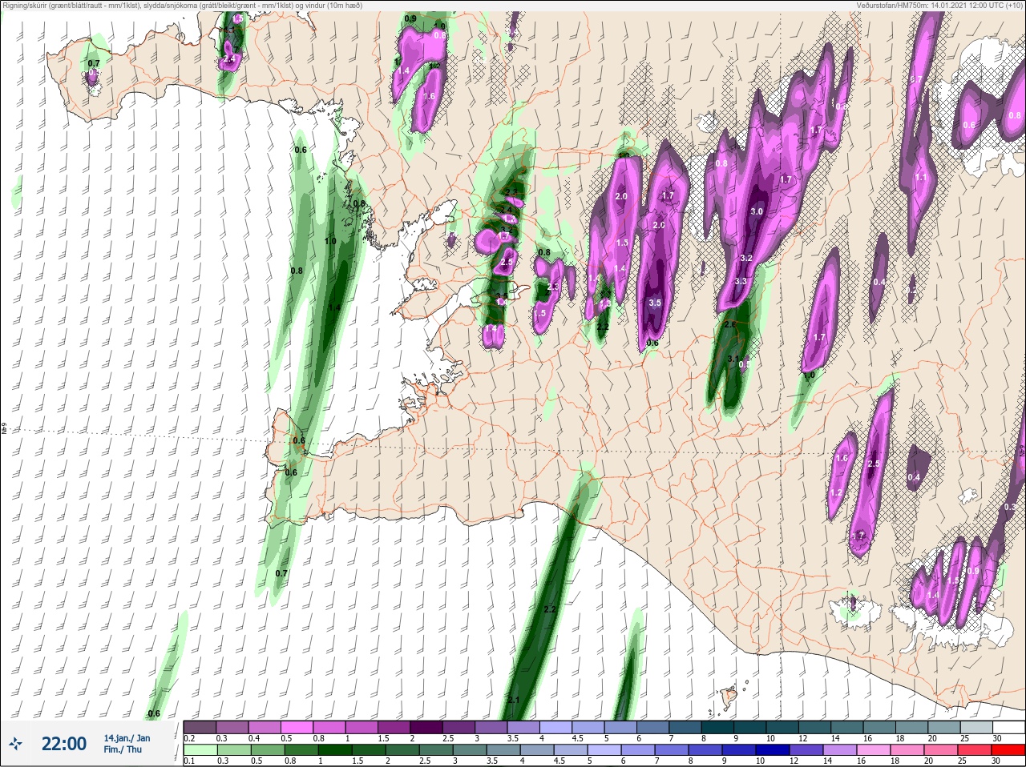Viewport: 1026px width, 767px height.
Task: Click the weekday text 'Fim./ Thu'
Action: point(123,749)
